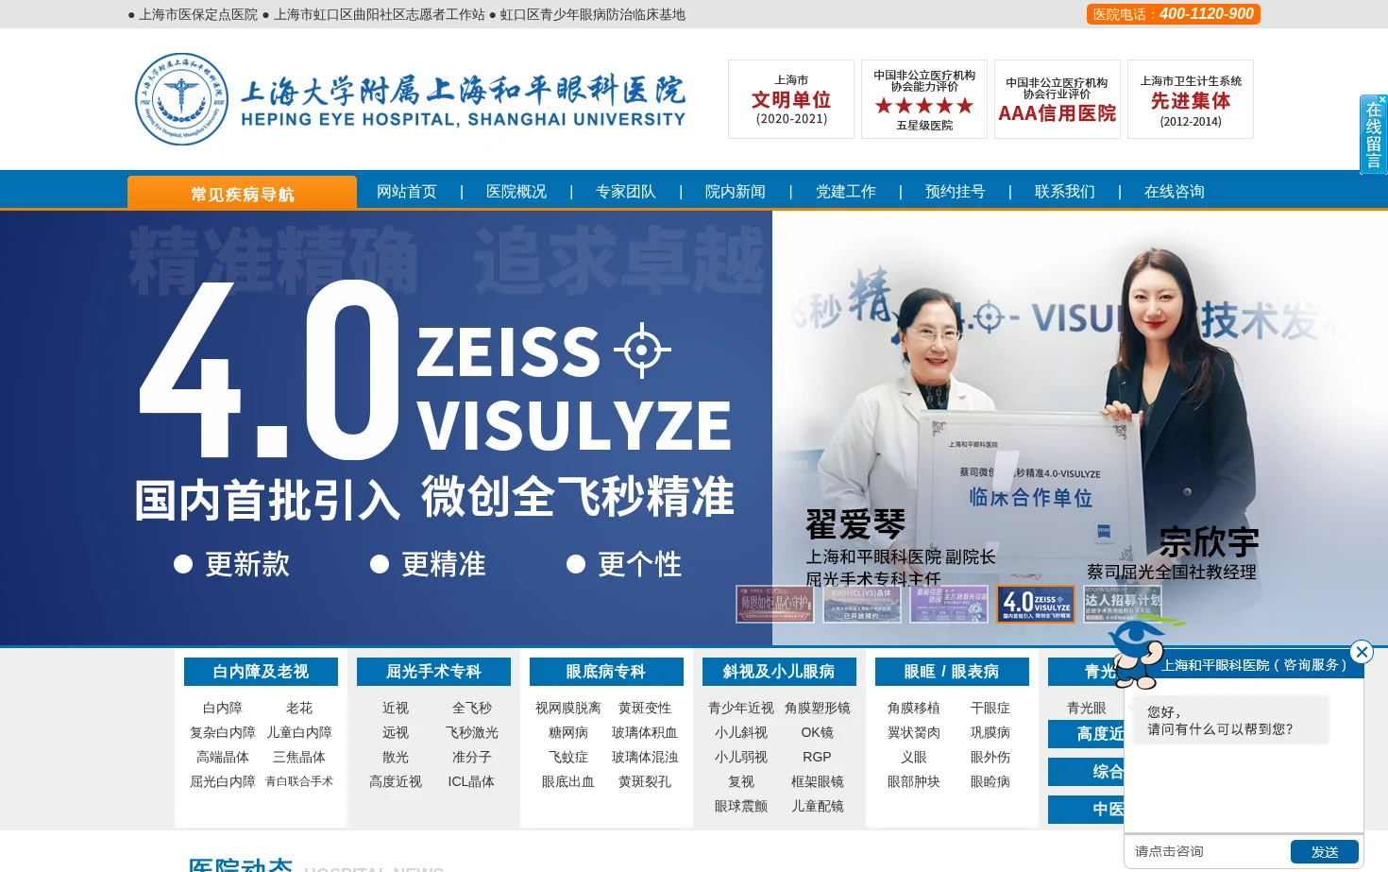This screenshot has height=872, width=1388.
Task: Select EVO ICL banner thumbnail
Action: [x=862, y=604]
